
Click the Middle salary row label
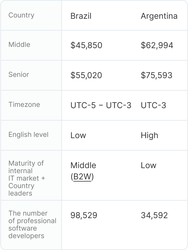19,45
